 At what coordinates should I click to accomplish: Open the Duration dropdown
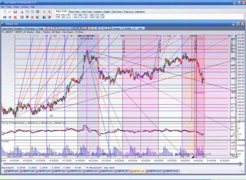(x=20, y=28)
